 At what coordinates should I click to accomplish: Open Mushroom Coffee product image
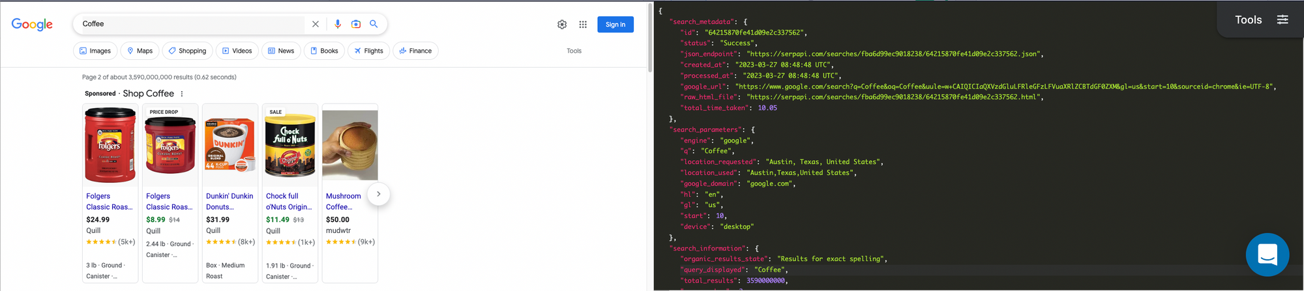[x=350, y=145]
